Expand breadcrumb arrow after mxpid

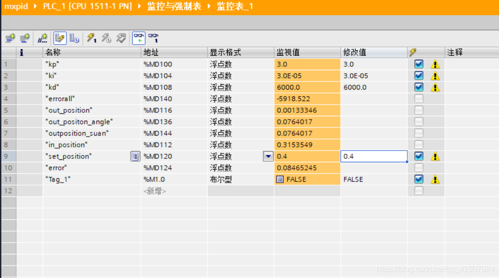coord(35,6)
